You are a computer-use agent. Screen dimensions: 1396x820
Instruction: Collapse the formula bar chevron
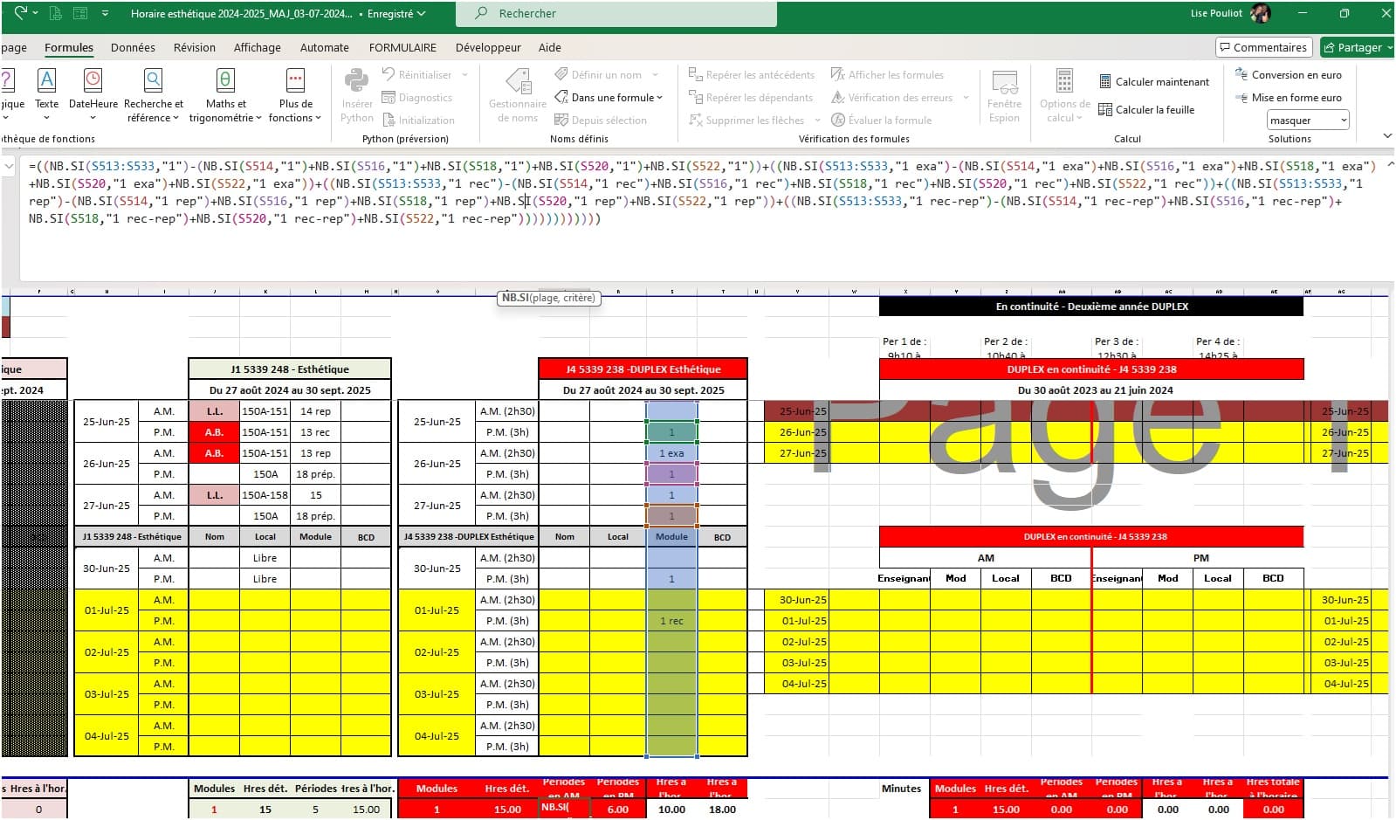click(x=1390, y=164)
